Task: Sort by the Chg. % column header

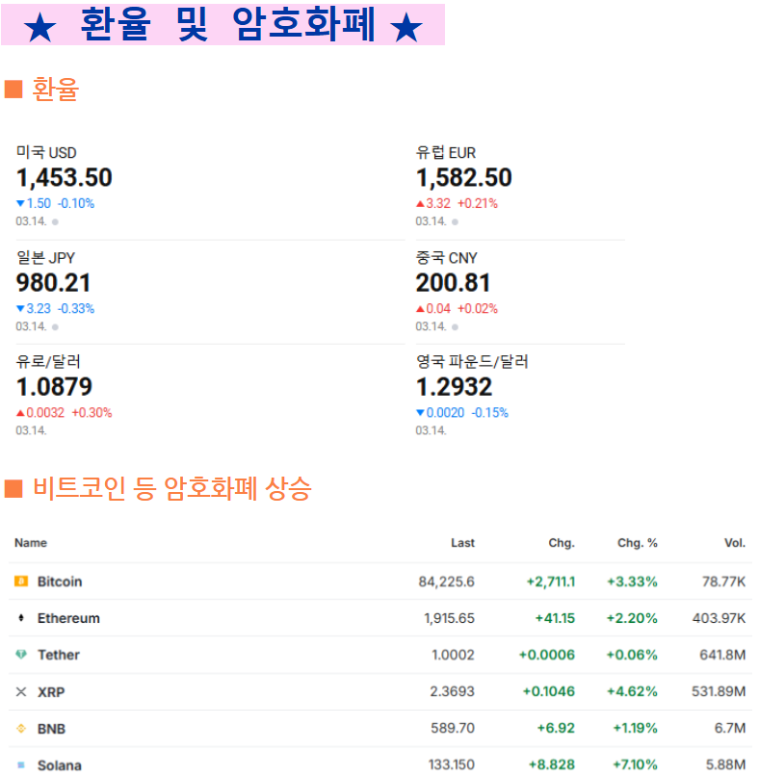Action: [637, 543]
